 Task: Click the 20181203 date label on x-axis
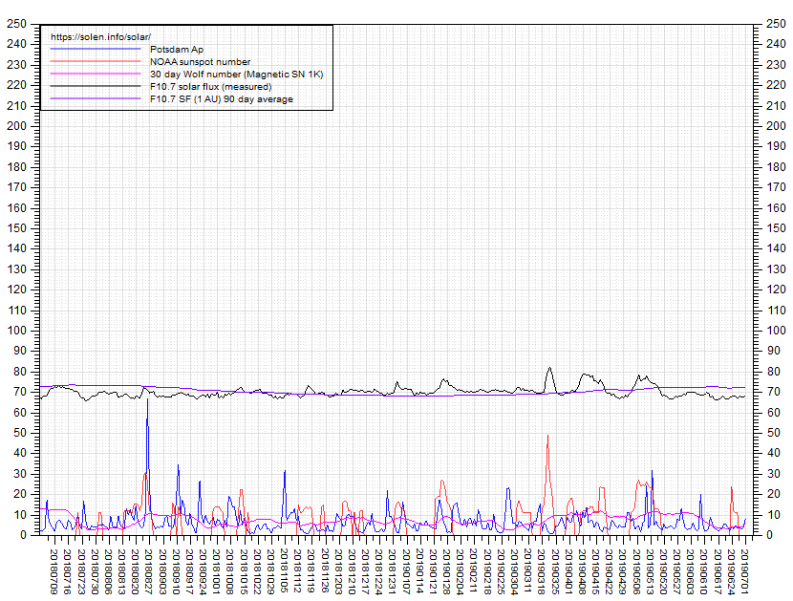[x=338, y=571]
